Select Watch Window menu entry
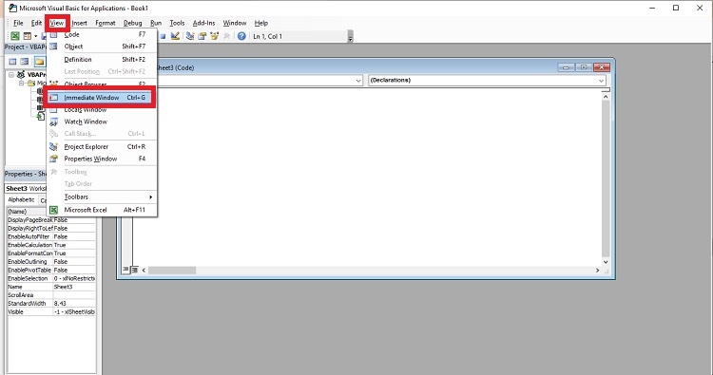 (x=103, y=122)
